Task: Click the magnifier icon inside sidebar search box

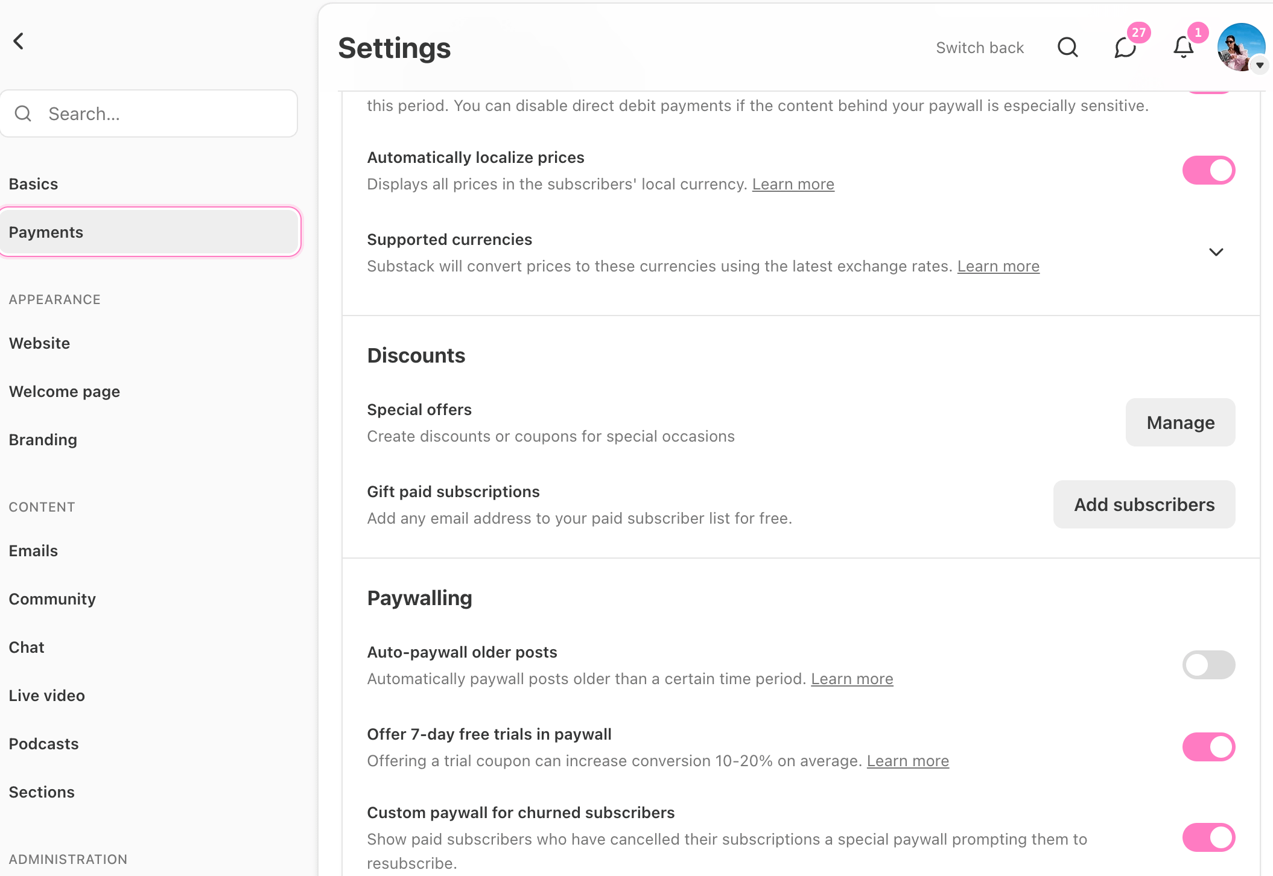Action: click(x=23, y=113)
